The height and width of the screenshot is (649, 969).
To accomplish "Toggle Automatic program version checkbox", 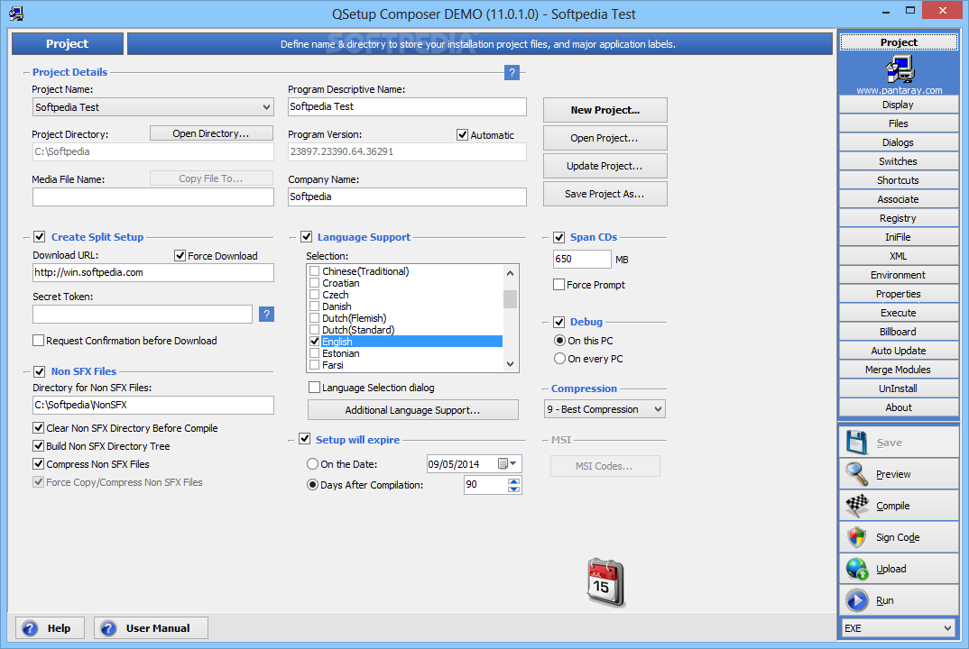I will pyautogui.click(x=462, y=134).
